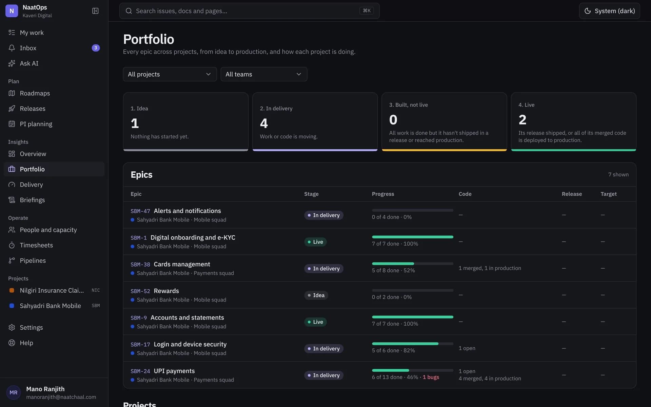
Task: Open Overview via the dashboard icon
Action: (x=12, y=154)
